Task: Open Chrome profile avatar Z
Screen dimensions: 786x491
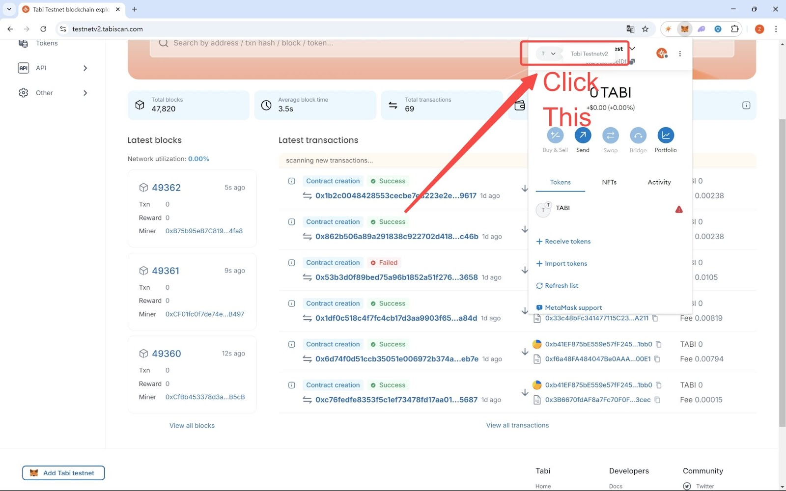Action: pyautogui.click(x=759, y=29)
